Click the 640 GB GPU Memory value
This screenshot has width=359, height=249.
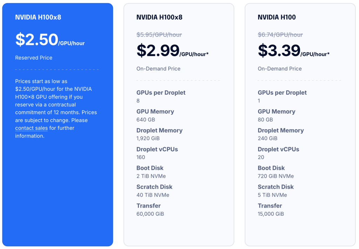point(145,120)
